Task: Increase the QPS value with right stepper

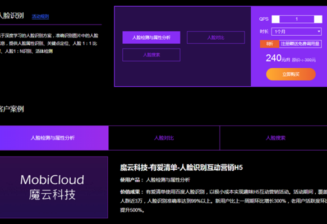Action: [318, 19]
